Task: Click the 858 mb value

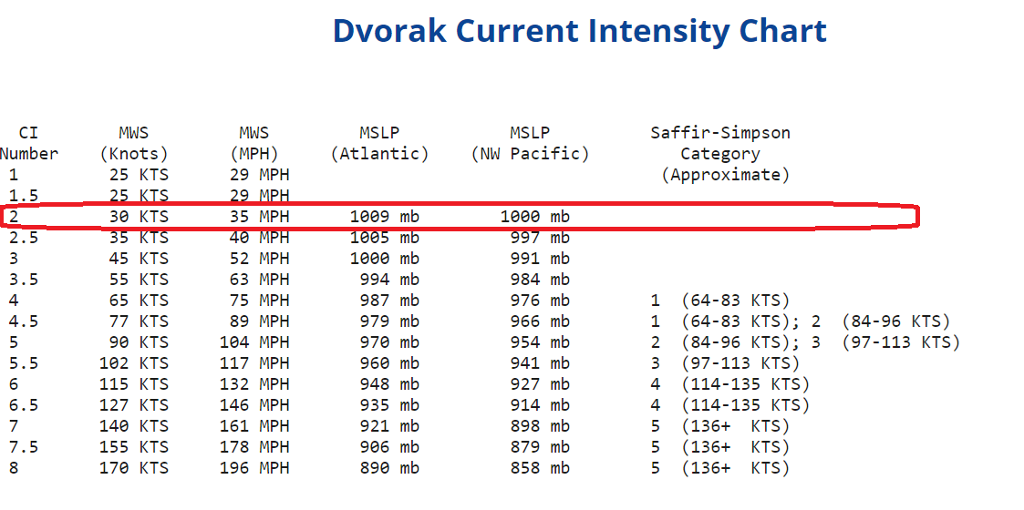Action: (x=540, y=468)
